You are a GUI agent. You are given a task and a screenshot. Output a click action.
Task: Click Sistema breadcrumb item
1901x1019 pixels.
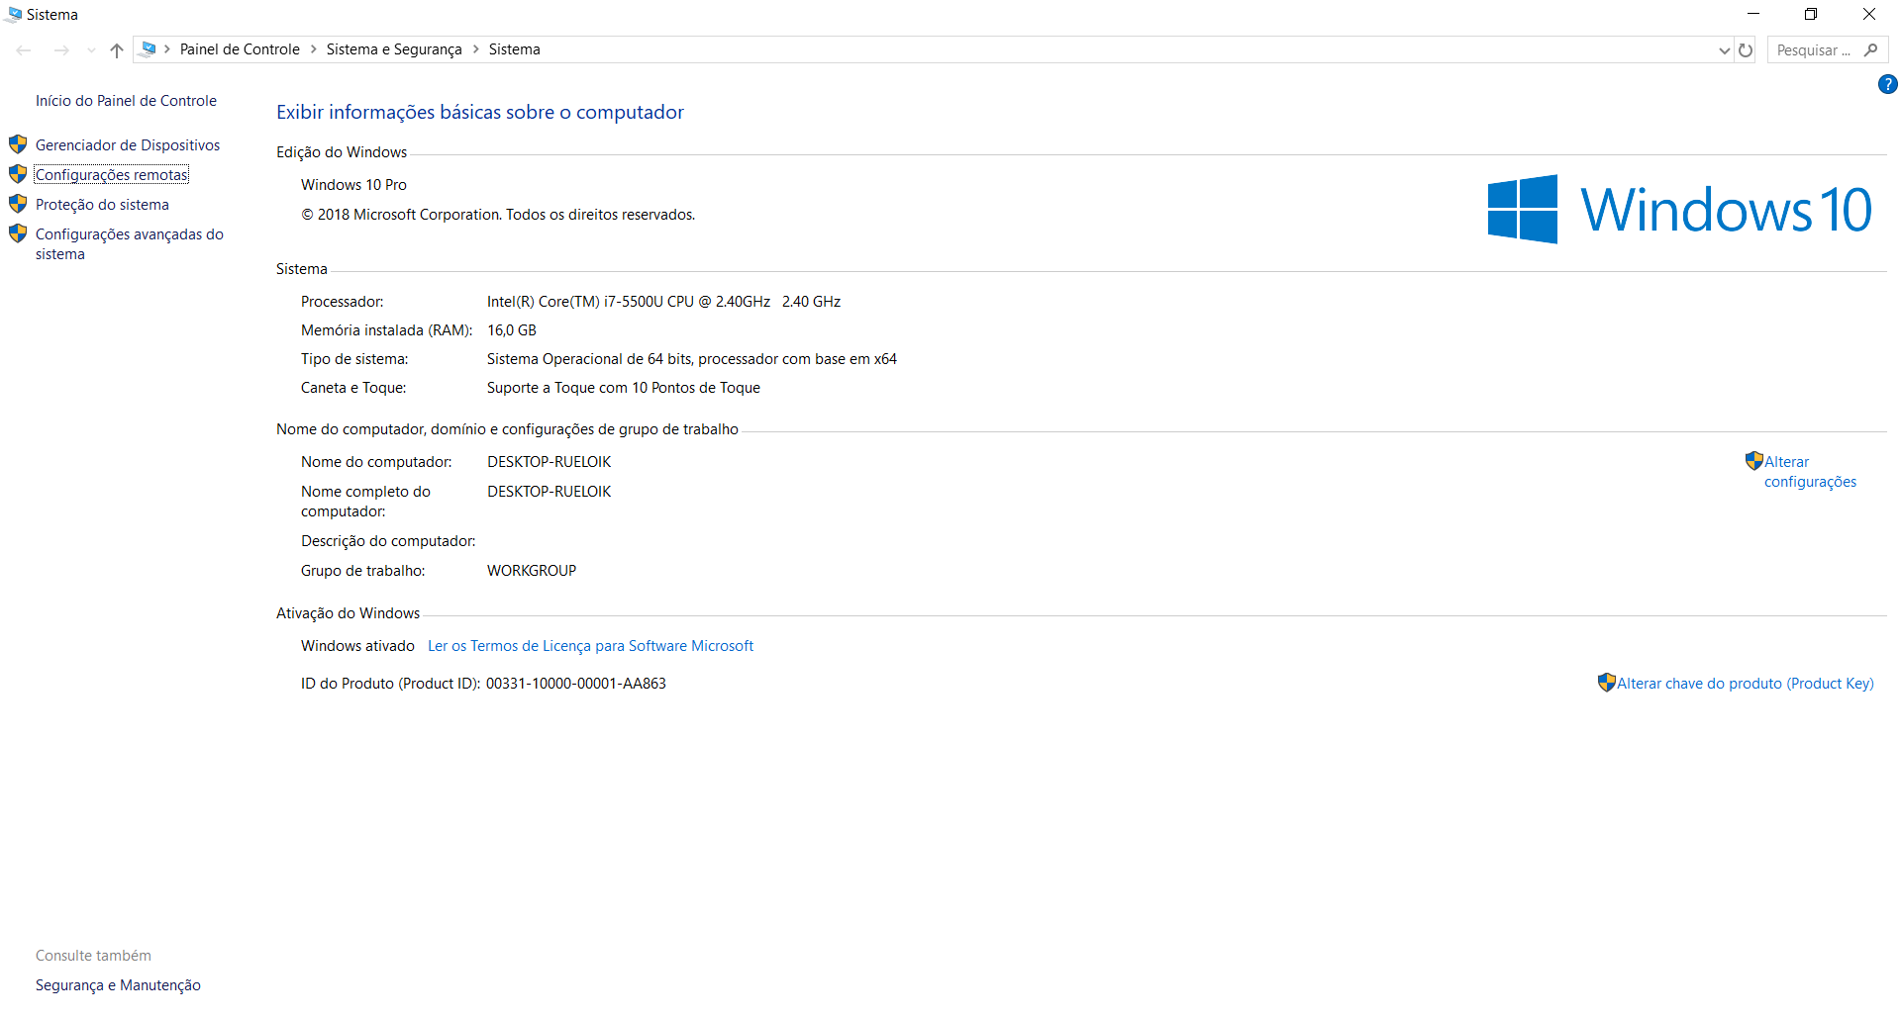pyautogui.click(x=515, y=49)
